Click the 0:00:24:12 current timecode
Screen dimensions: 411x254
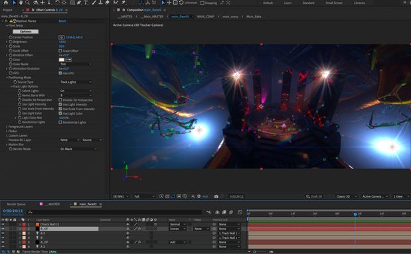13,211
